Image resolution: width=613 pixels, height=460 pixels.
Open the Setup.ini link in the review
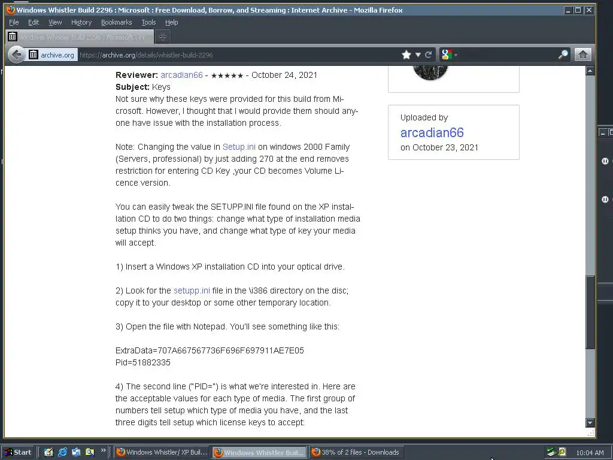[x=239, y=147]
